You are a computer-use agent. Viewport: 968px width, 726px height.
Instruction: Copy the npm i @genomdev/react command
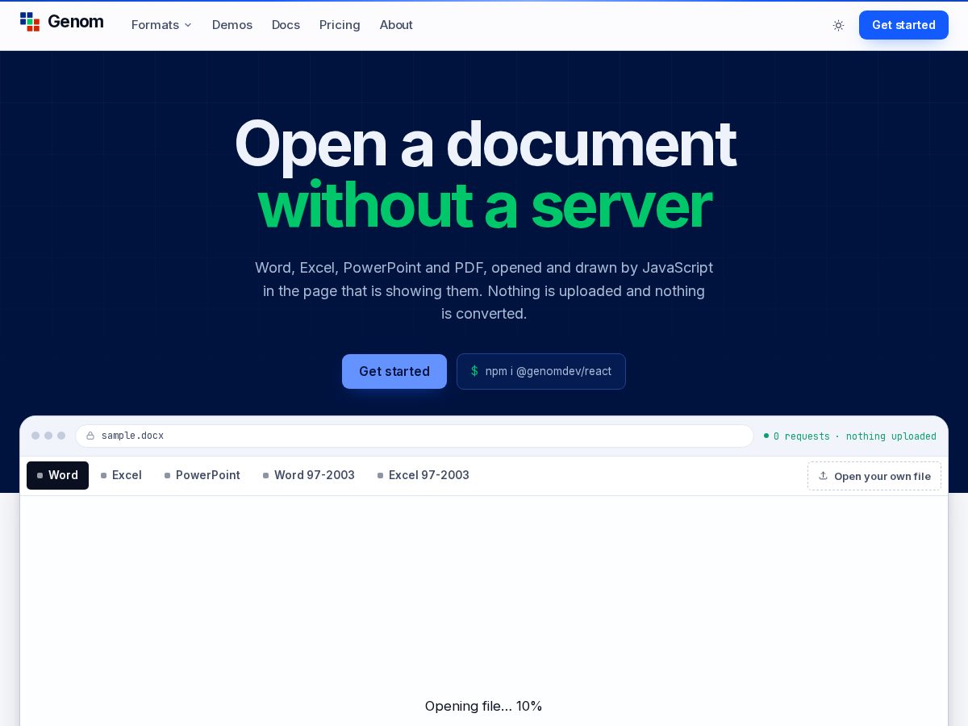541,371
